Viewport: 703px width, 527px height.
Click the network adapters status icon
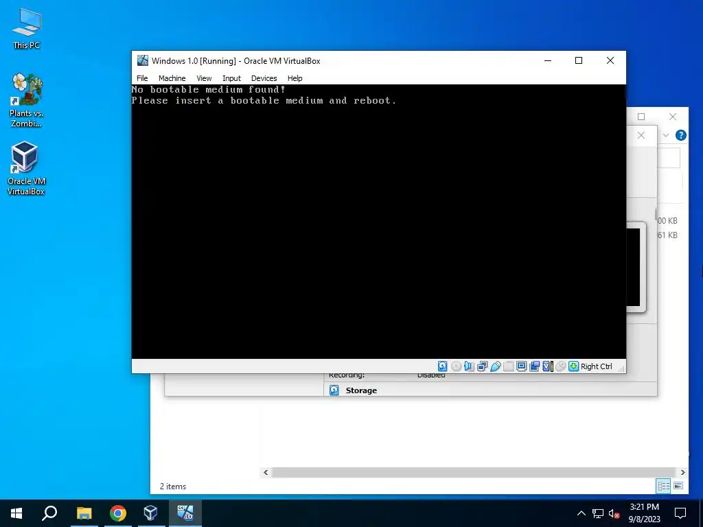483,366
